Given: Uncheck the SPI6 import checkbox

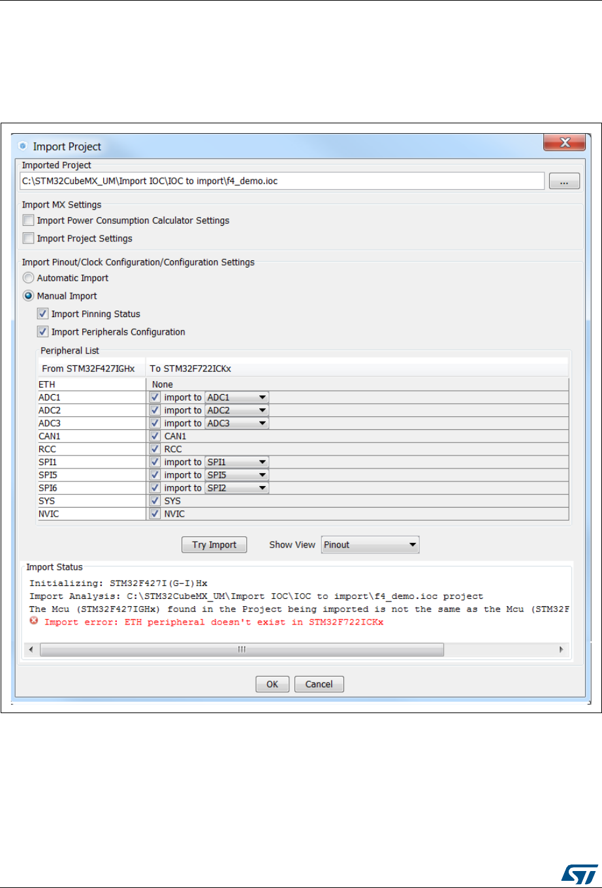Looking at the screenshot, I should 155,488.
